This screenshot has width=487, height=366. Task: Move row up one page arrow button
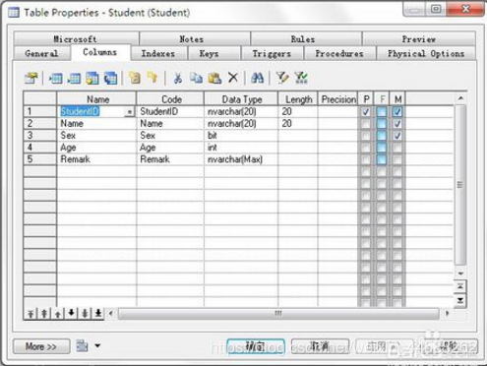click(x=44, y=314)
